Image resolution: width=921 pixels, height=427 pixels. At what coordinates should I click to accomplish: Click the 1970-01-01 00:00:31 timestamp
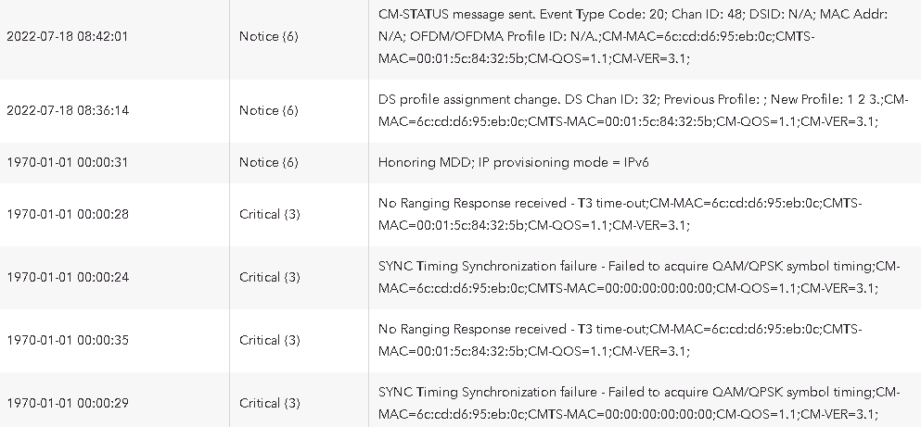tap(67, 162)
